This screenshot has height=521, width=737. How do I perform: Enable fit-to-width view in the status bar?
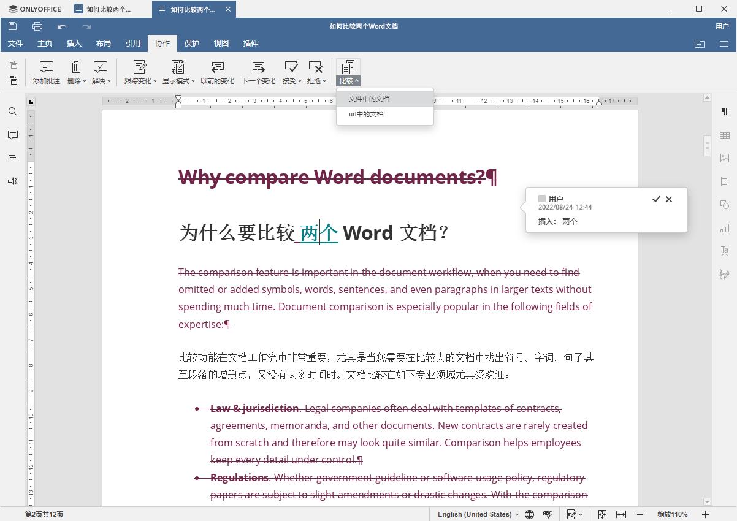point(621,514)
